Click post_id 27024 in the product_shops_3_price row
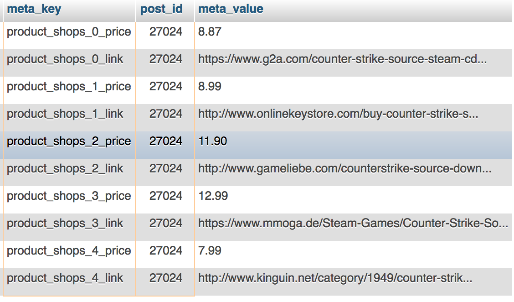 coord(165,199)
